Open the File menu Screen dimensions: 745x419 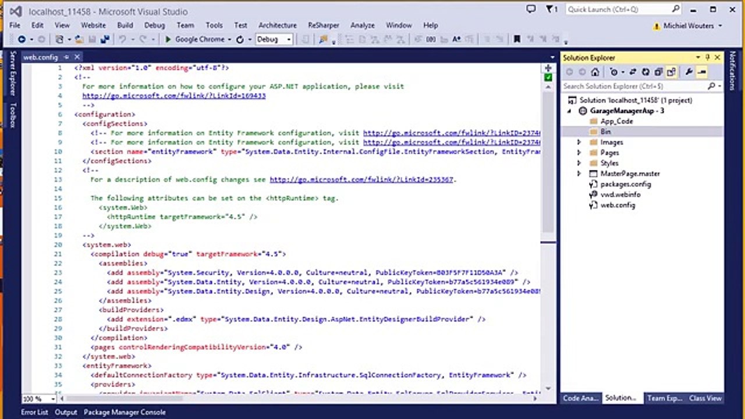[15, 26]
